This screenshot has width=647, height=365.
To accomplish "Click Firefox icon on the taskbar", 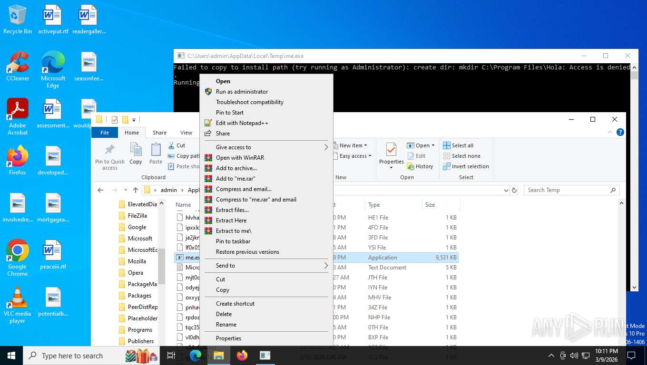I will coord(242,355).
